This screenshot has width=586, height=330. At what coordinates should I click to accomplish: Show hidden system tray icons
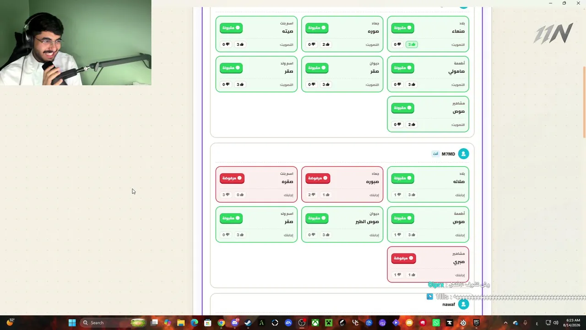pos(505,323)
